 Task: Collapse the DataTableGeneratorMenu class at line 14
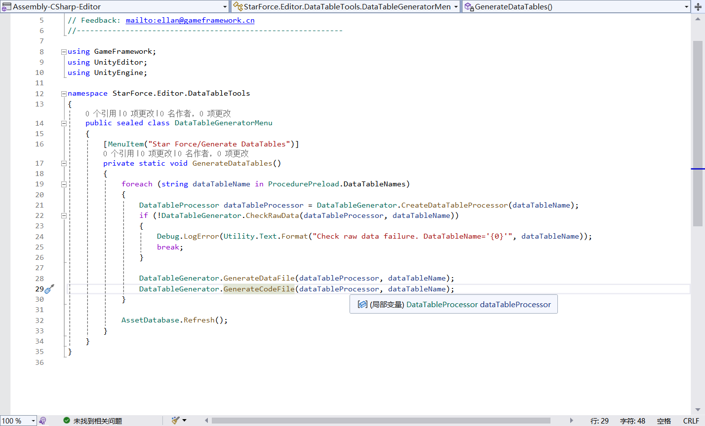pyautogui.click(x=64, y=123)
